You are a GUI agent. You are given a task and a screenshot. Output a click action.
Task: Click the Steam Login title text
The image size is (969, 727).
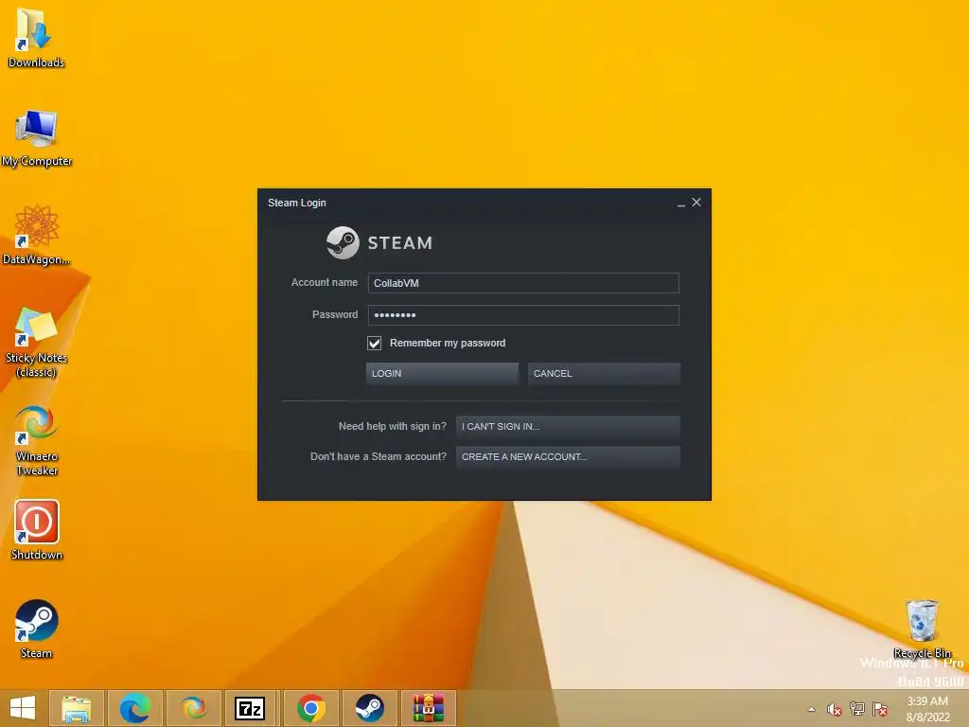[x=296, y=203]
